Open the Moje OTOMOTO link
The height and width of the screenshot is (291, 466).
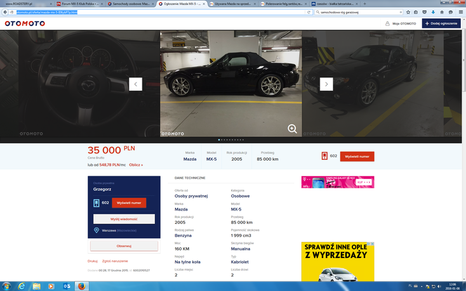click(x=401, y=23)
